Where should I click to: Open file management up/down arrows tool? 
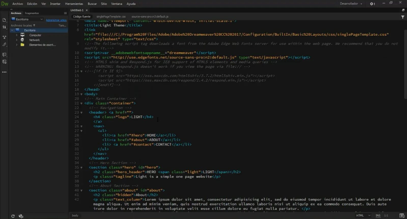[x=4, y=27]
